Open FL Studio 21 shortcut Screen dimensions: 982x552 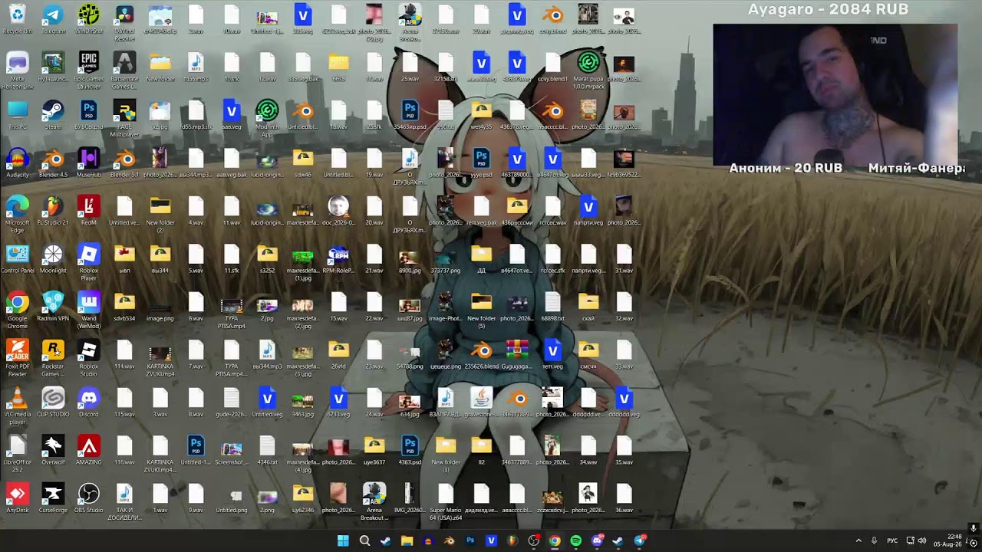pos(53,211)
